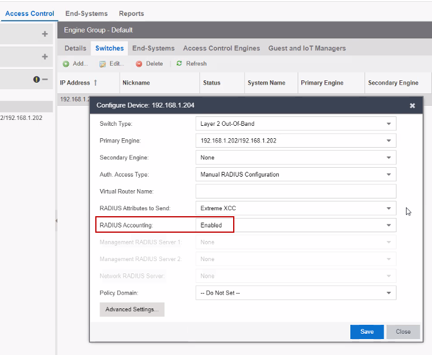Image resolution: width=432 pixels, height=355 pixels.
Task: Click the Secondary Engine column header
Action: click(x=398, y=83)
